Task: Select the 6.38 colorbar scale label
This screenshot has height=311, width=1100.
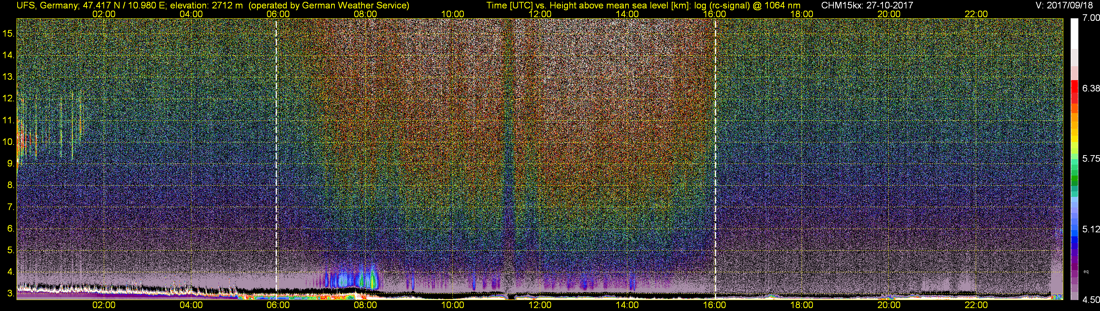Action: click(1091, 88)
